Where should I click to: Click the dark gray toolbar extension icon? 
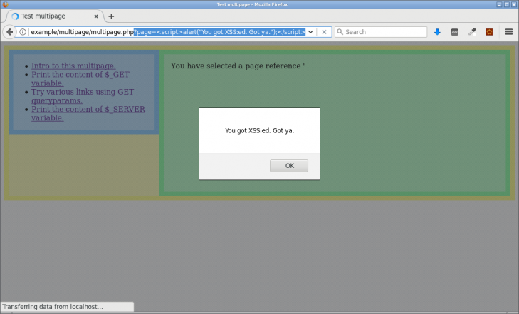pos(455,32)
